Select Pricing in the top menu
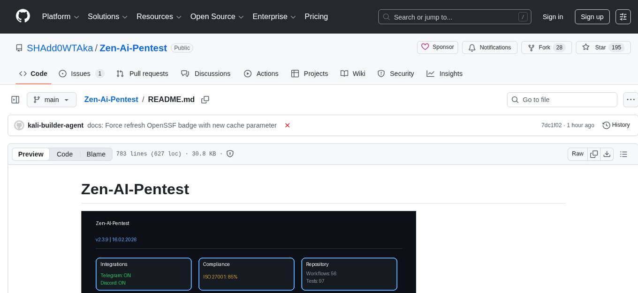The width and height of the screenshot is (638, 293). point(316,17)
